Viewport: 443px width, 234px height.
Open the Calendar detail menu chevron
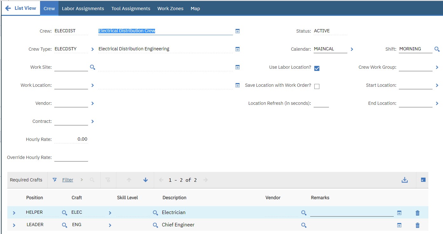pyautogui.click(x=352, y=49)
